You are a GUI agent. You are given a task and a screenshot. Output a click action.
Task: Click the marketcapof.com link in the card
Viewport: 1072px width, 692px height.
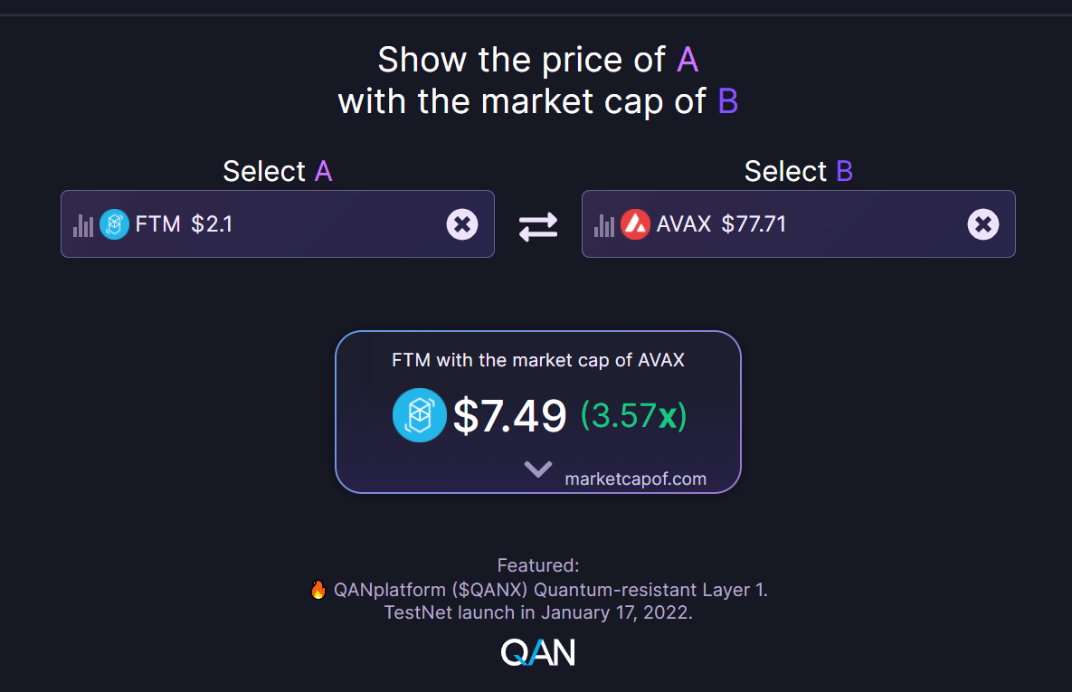[635, 479]
